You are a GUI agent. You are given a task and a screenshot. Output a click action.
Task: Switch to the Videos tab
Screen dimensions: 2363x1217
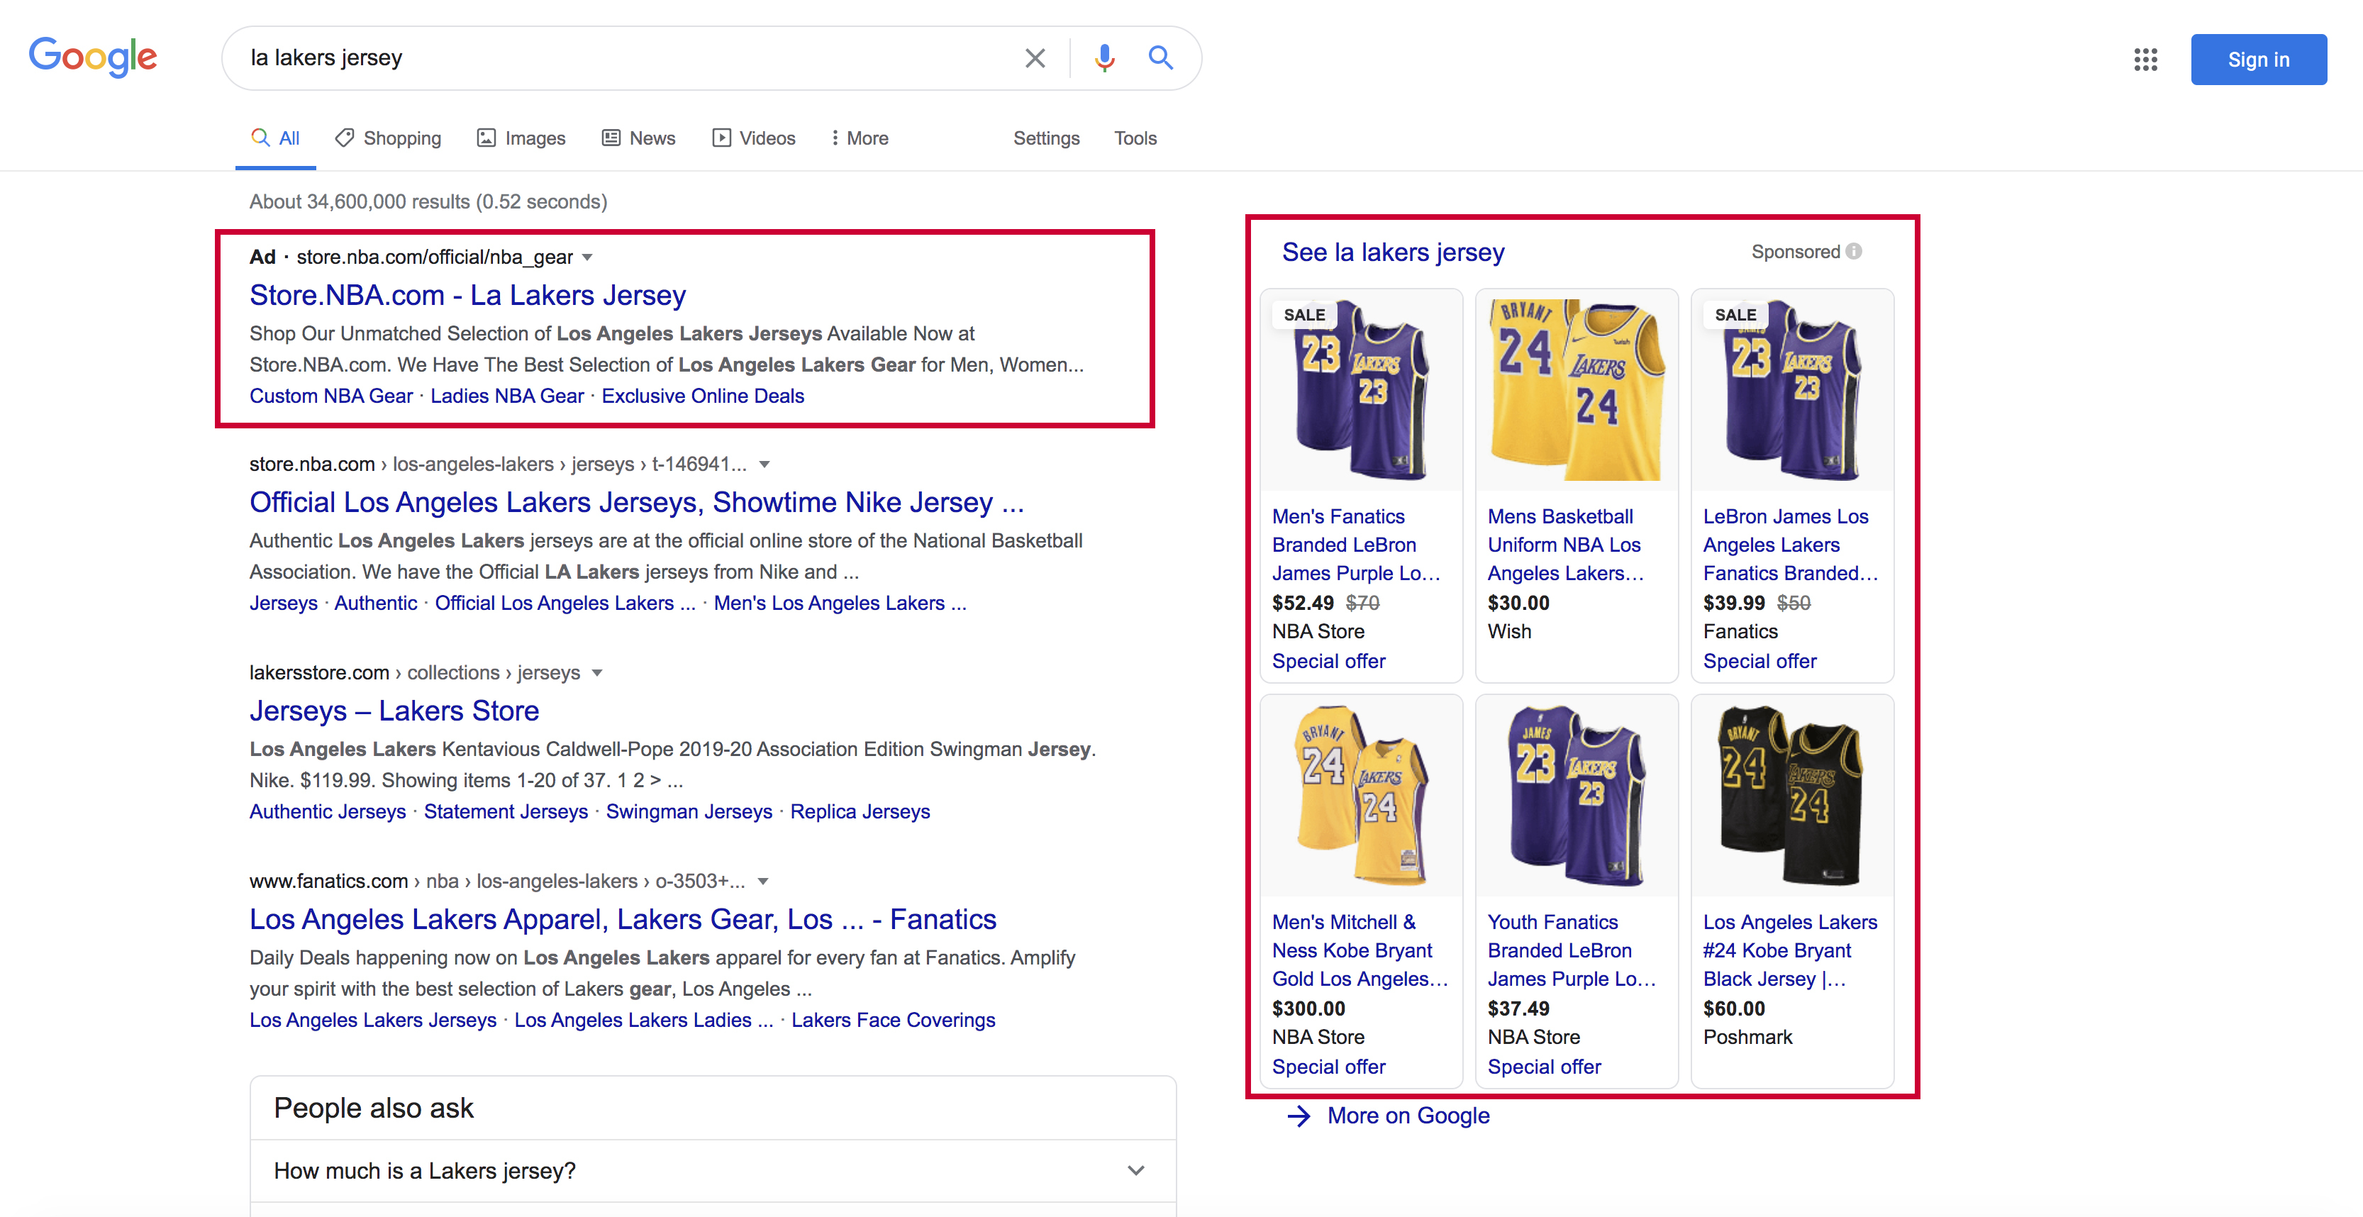pos(754,138)
